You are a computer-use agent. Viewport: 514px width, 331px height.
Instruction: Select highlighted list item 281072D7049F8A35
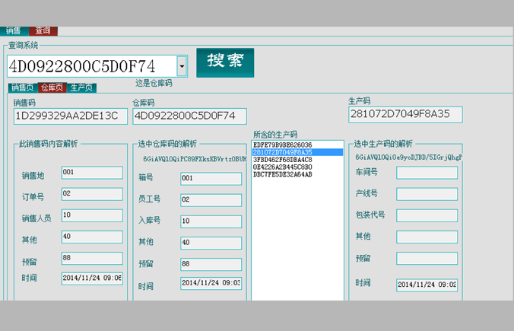click(283, 152)
